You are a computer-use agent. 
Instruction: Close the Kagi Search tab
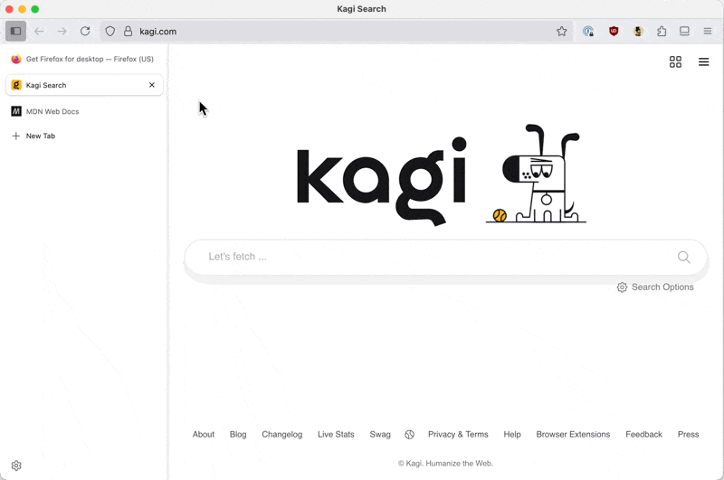[x=152, y=85]
